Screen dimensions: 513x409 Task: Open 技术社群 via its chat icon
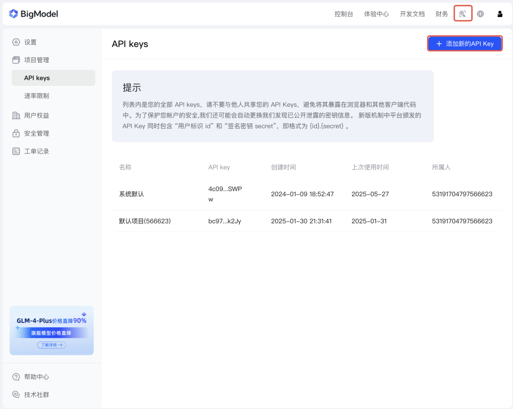(x=16, y=394)
